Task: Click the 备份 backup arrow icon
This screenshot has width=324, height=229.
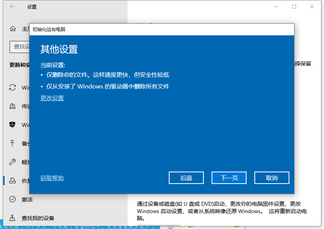Action: [x=12, y=143]
